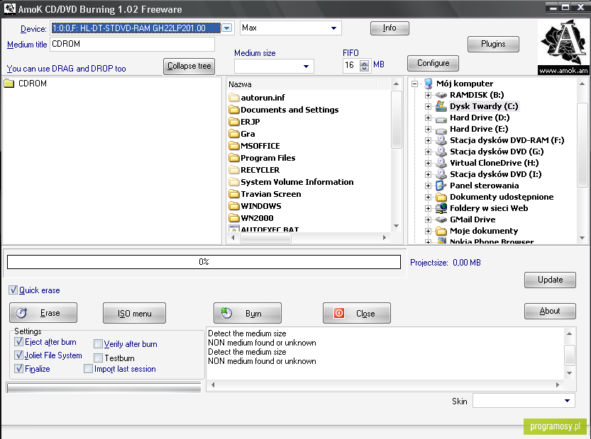Click the RAMDISK (B:) drive icon
Image resolution: width=591 pixels, height=439 pixels.
coord(441,95)
